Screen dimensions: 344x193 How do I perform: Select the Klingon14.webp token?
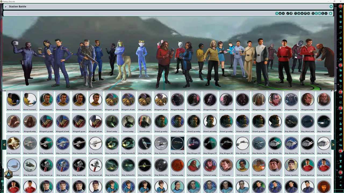(x=242, y=101)
